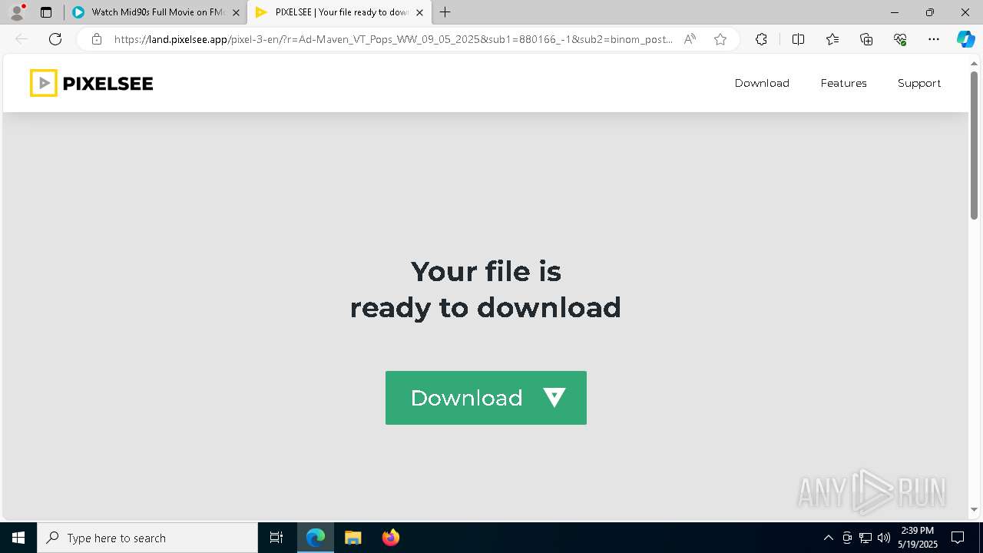This screenshot has height=553, width=983.
Task: Toggle split screen view
Action: [798, 39]
